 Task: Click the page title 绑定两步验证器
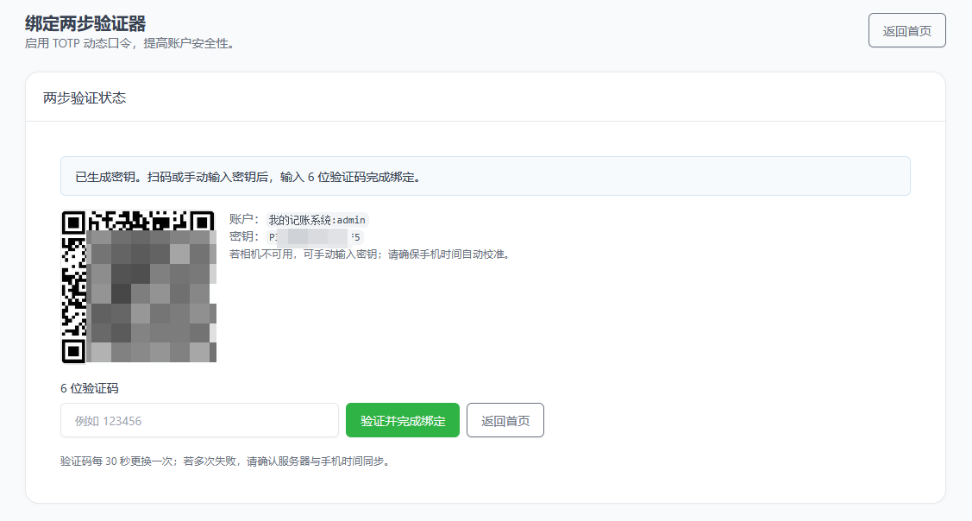85,23
